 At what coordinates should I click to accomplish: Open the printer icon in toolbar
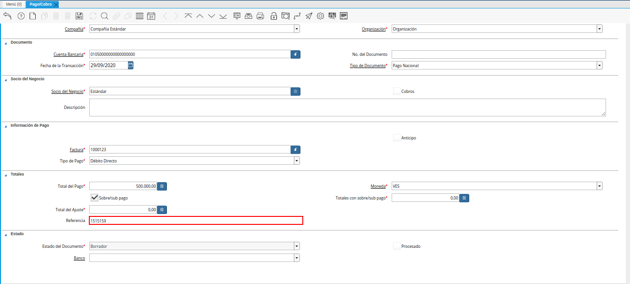pyautogui.click(x=260, y=16)
